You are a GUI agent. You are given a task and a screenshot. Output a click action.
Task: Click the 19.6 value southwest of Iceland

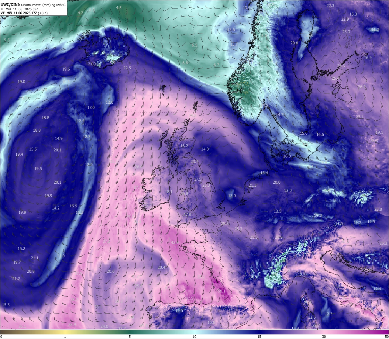point(66,69)
